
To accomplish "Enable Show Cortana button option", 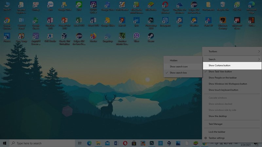I will tap(219, 65).
